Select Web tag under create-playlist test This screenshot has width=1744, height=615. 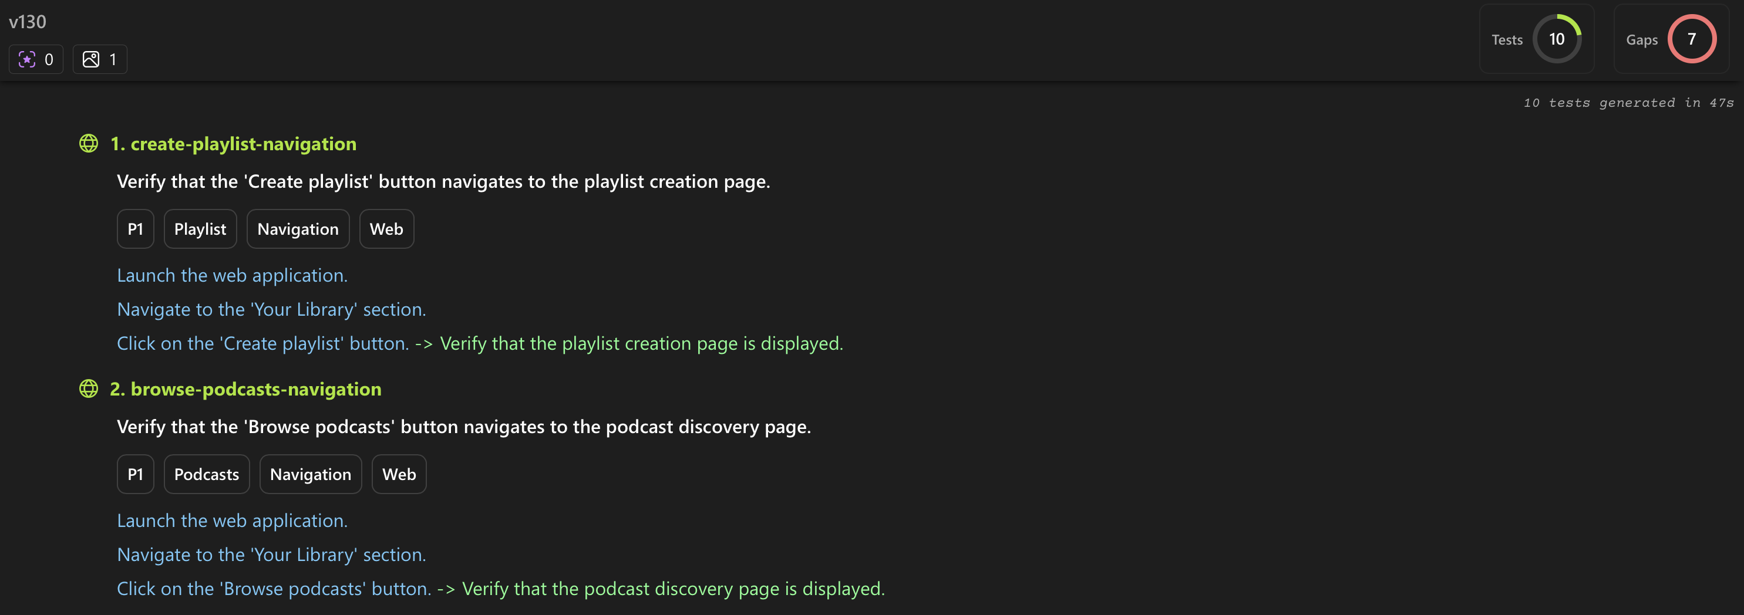click(x=386, y=229)
